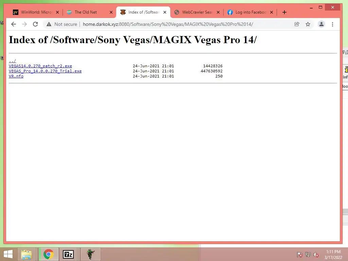This screenshot has width=348, height=261.
Task: Click the address bar URL
Action: 168,24
